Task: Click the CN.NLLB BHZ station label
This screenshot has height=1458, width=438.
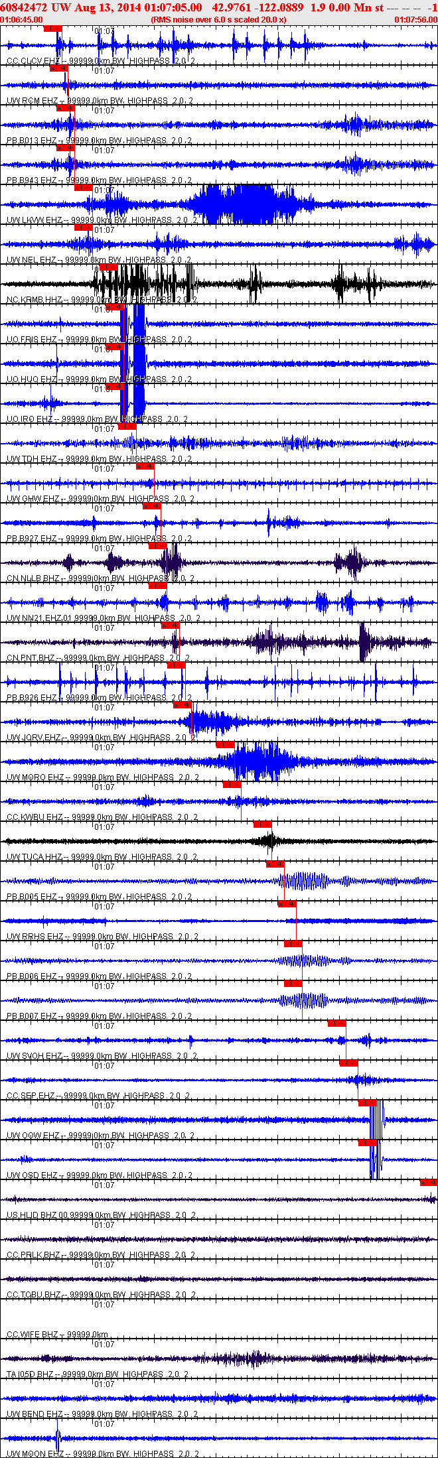Action: coord(33,578)
